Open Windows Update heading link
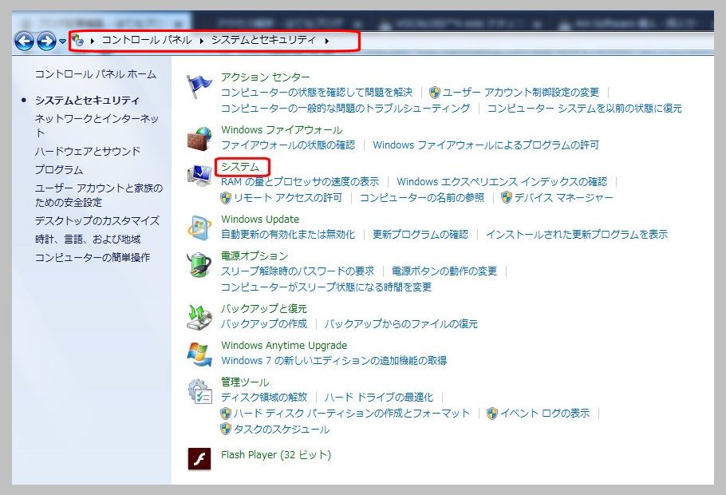This screenshot has width=726, height=495. pyautogui.click(x=260, y=220)
